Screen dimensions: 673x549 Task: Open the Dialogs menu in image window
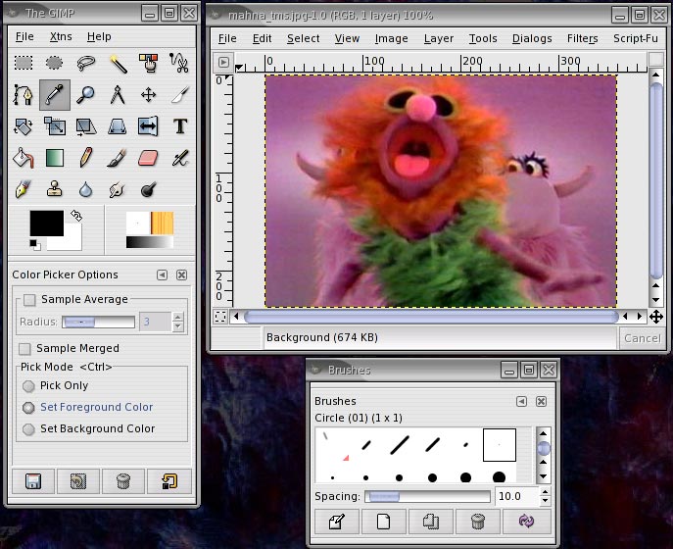(532, 38)
